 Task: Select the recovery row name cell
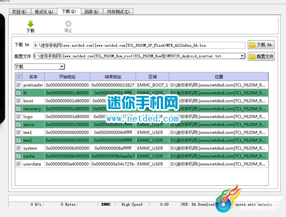[33, 108]
